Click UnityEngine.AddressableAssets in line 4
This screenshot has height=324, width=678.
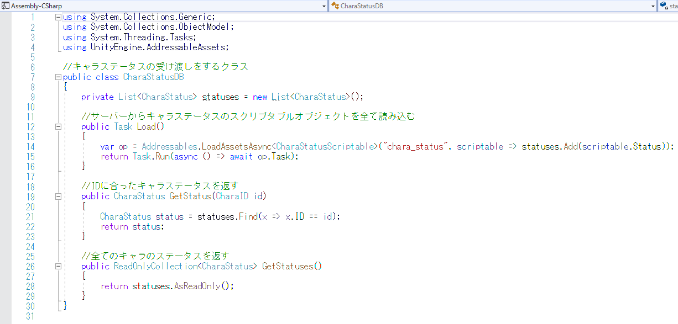click(x=158, y=47)
